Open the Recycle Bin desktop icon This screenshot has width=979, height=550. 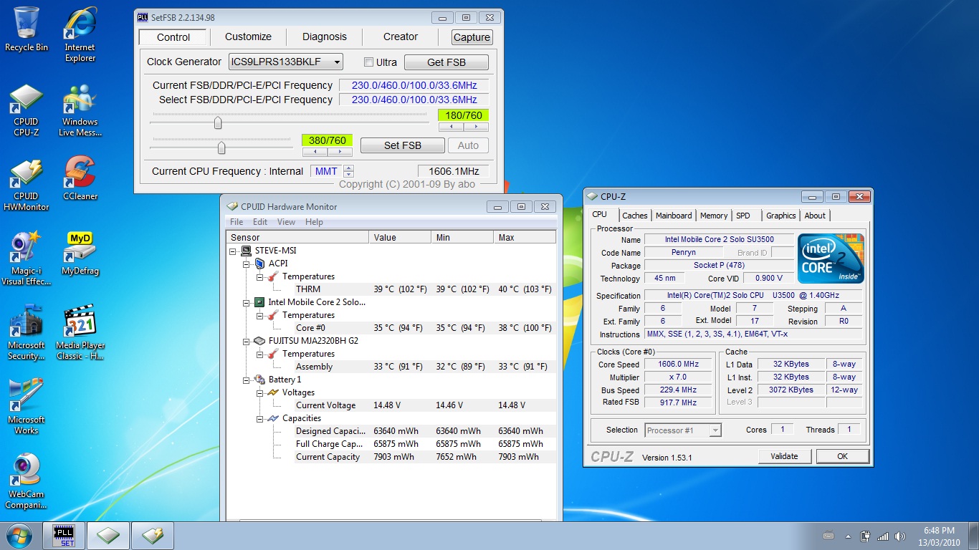tap(27, 29)
